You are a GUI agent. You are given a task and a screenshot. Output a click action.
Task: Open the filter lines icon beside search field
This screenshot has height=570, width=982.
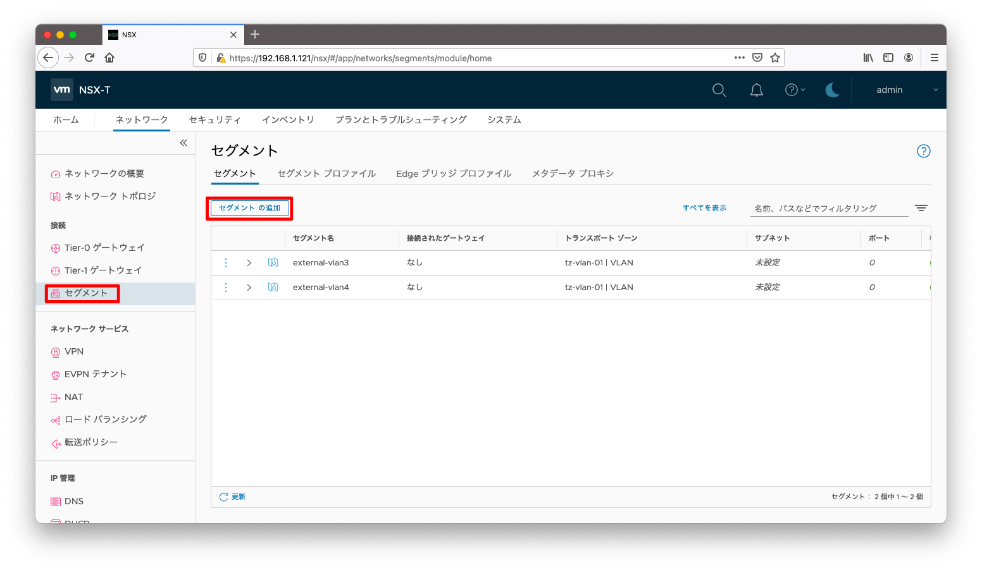click(921, 208)
